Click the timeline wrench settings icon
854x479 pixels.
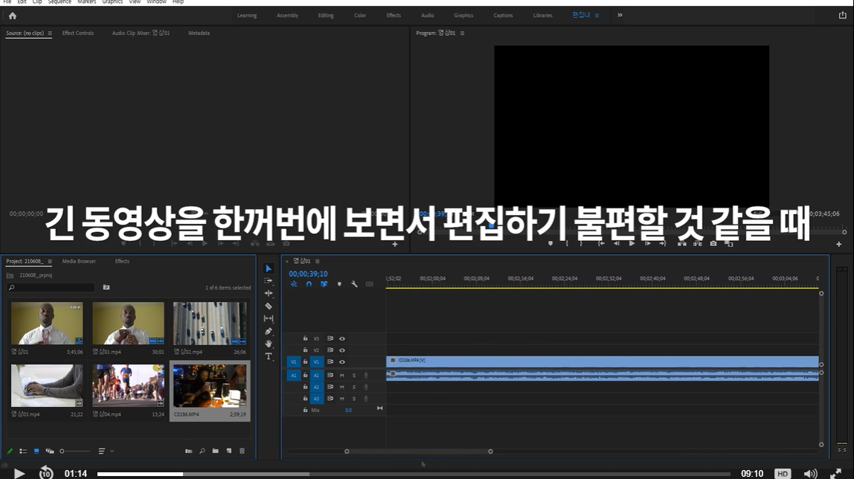pyautogui.click(x=354, y=284)
